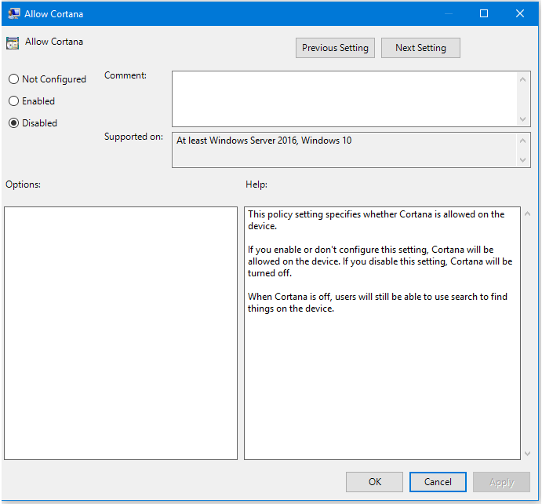Click the Comment box scroll-up arrow
This screenshot has height=504, width=542.
523,79
